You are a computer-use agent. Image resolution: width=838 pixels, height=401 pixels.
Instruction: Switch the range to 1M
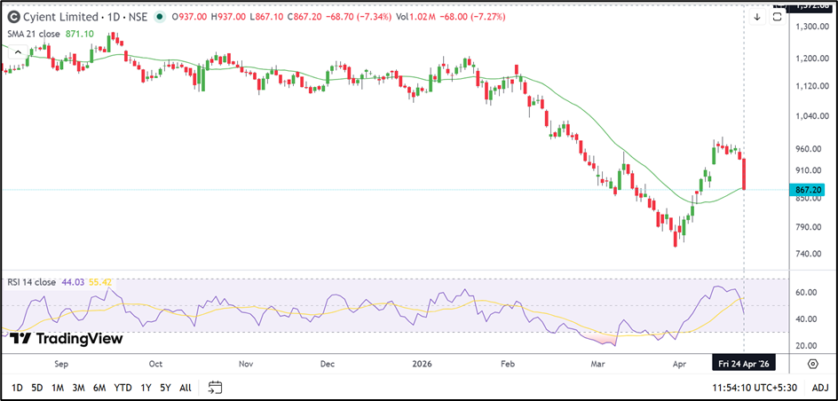[x=58, y=388]
